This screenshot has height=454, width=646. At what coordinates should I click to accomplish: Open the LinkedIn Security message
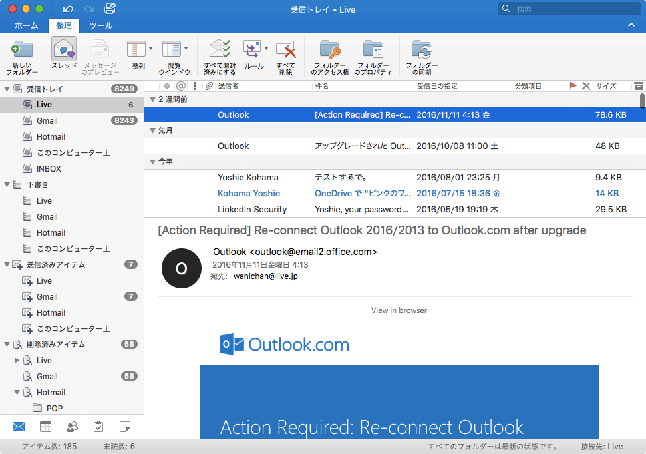(395, 210)
